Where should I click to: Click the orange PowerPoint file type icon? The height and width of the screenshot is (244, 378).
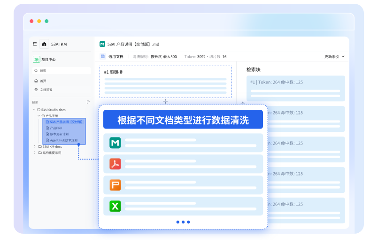click(x=115, y=185)
